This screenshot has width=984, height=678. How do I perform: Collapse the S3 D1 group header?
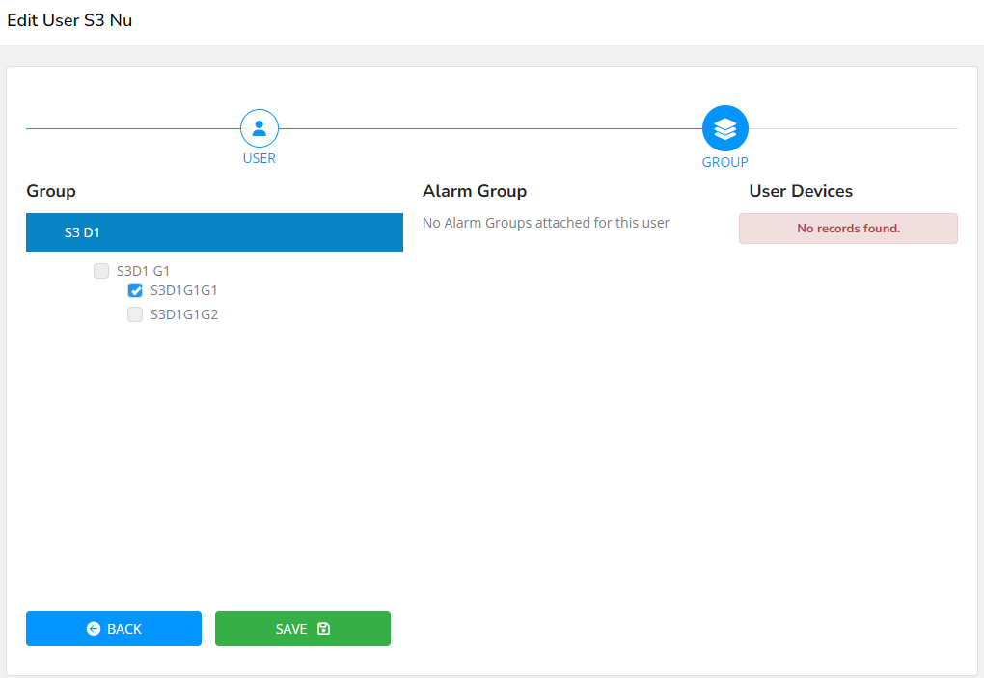pyautogui.click(x=214, y=232)
